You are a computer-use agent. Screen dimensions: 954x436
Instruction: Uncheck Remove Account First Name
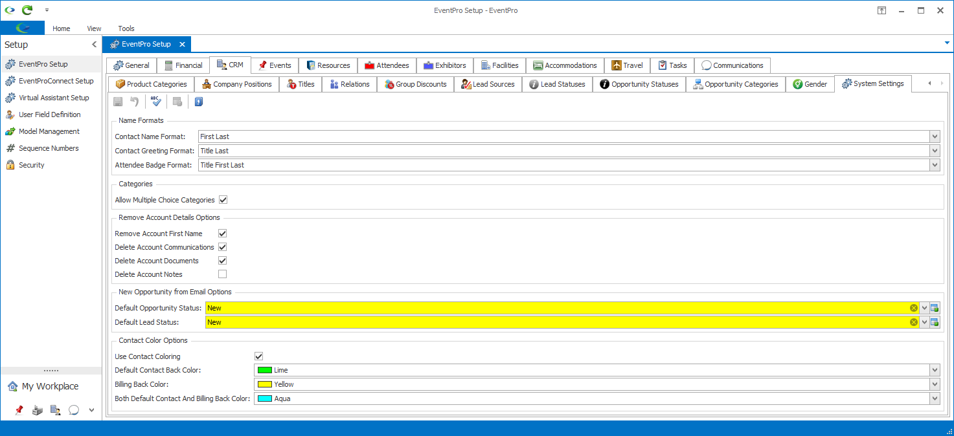(x=223, y=234)
